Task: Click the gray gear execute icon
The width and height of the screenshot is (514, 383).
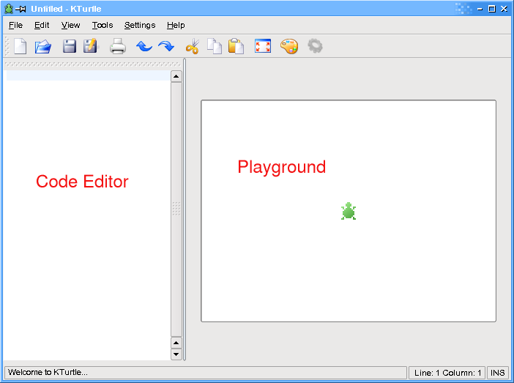Action: point(315,46)
